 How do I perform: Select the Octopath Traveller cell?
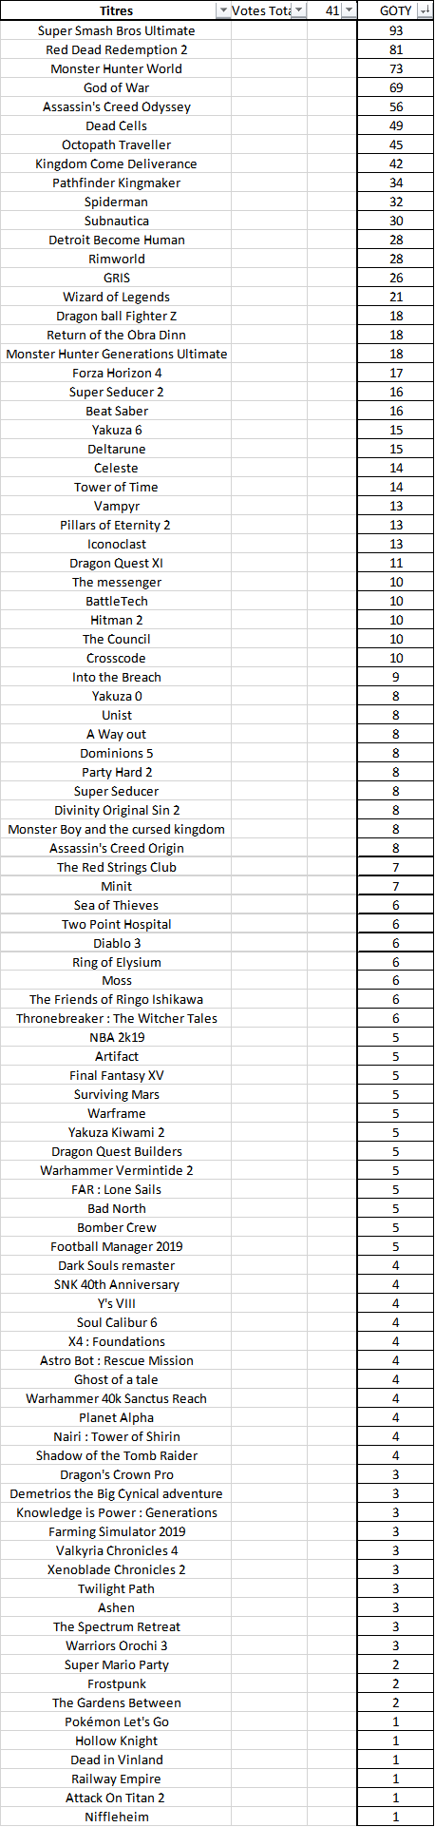click(116, 144)
